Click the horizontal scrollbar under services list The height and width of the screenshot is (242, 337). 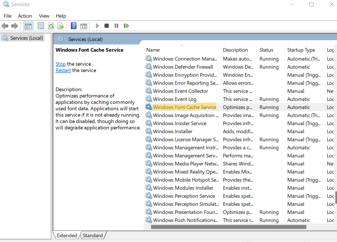[228, 227]
